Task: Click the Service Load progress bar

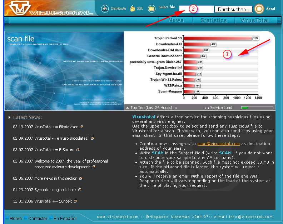Action: coord(257,108)
